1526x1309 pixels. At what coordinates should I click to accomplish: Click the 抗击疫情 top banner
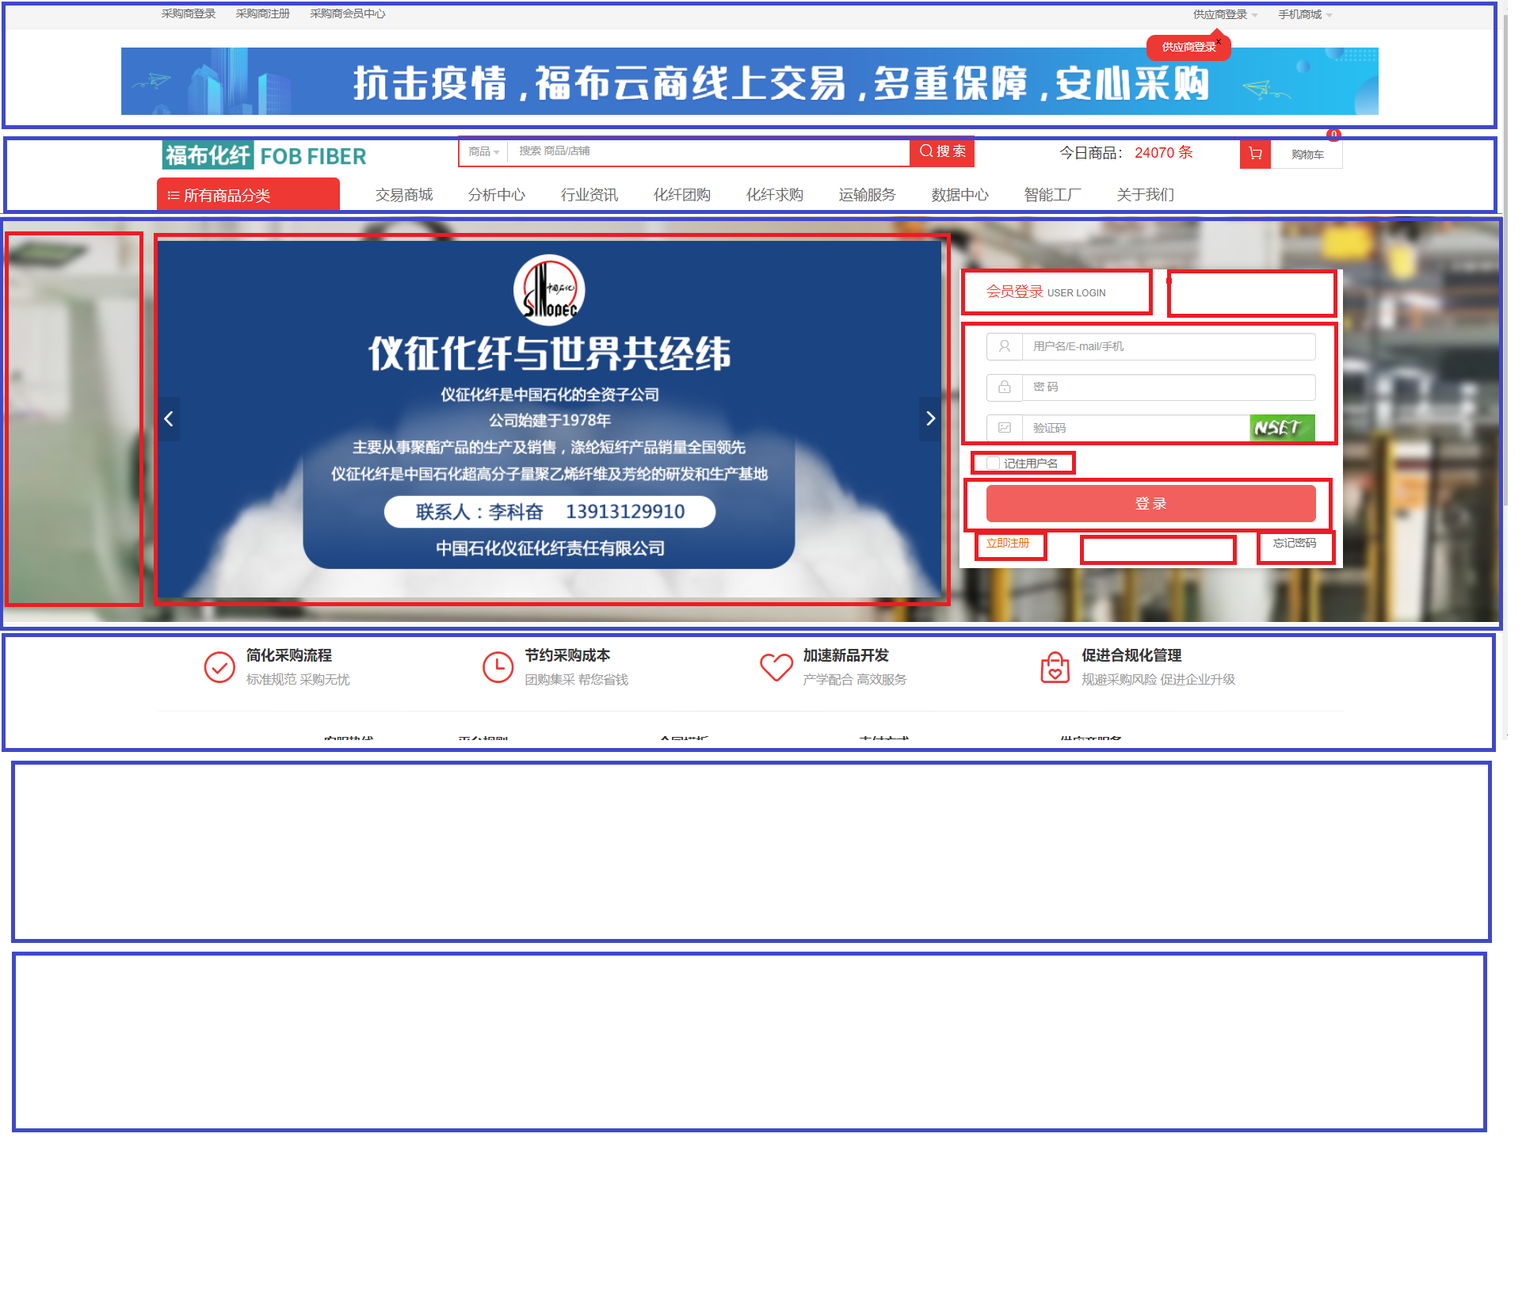pos(750,82)
